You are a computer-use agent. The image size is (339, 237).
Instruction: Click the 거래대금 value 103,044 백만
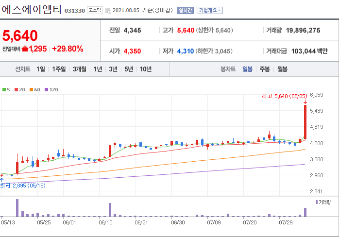309,51
